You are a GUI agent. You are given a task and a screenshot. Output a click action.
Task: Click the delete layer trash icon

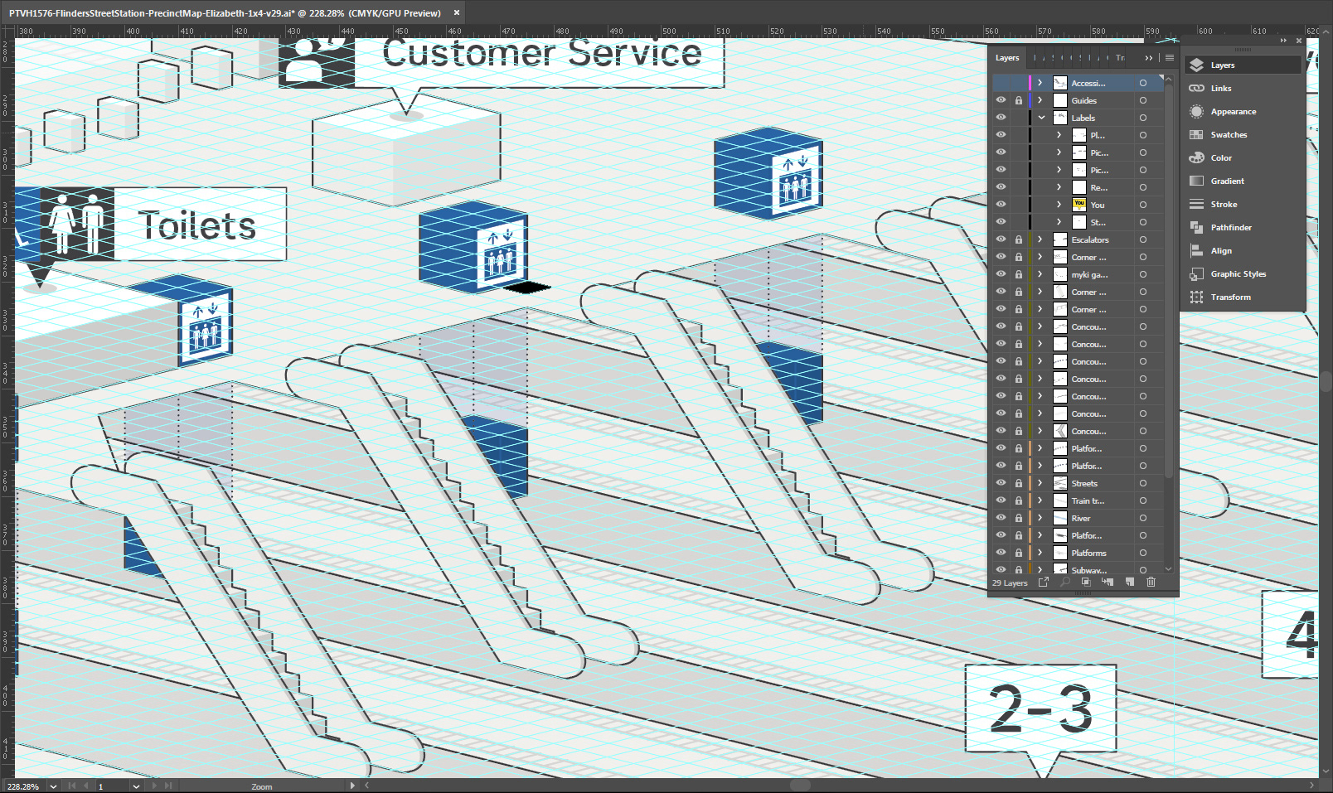click(x=1151, y=583)
